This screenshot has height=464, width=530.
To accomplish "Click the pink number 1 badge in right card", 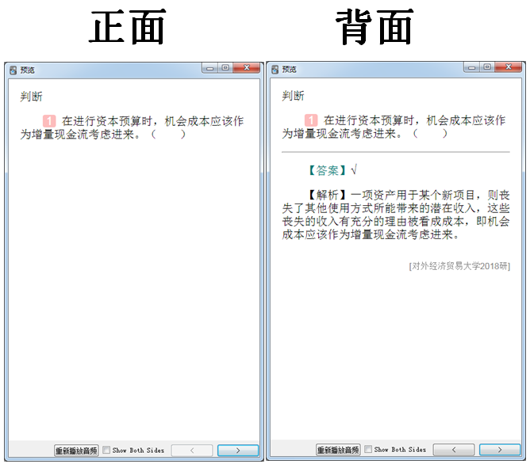I will click(311, 120).
